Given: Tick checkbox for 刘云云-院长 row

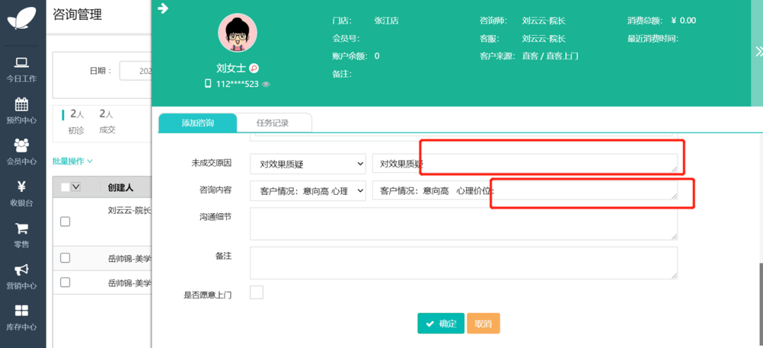Looking at the screenshot, I should click(x=65, y=222).
